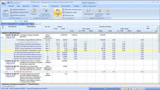Click the formula field showing 20,00
The width and height of the screenshot is (160, 90).
click(91, 21)
